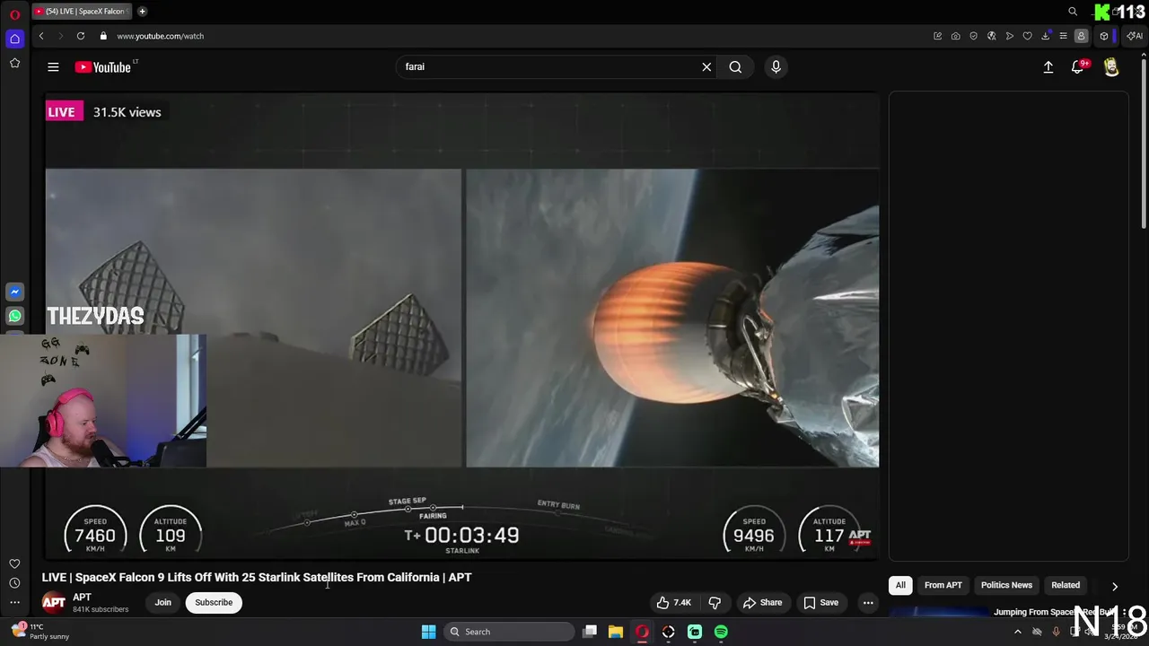Reload the page in the browser
Screen dimensions: 1149x646
coord(81,36)
